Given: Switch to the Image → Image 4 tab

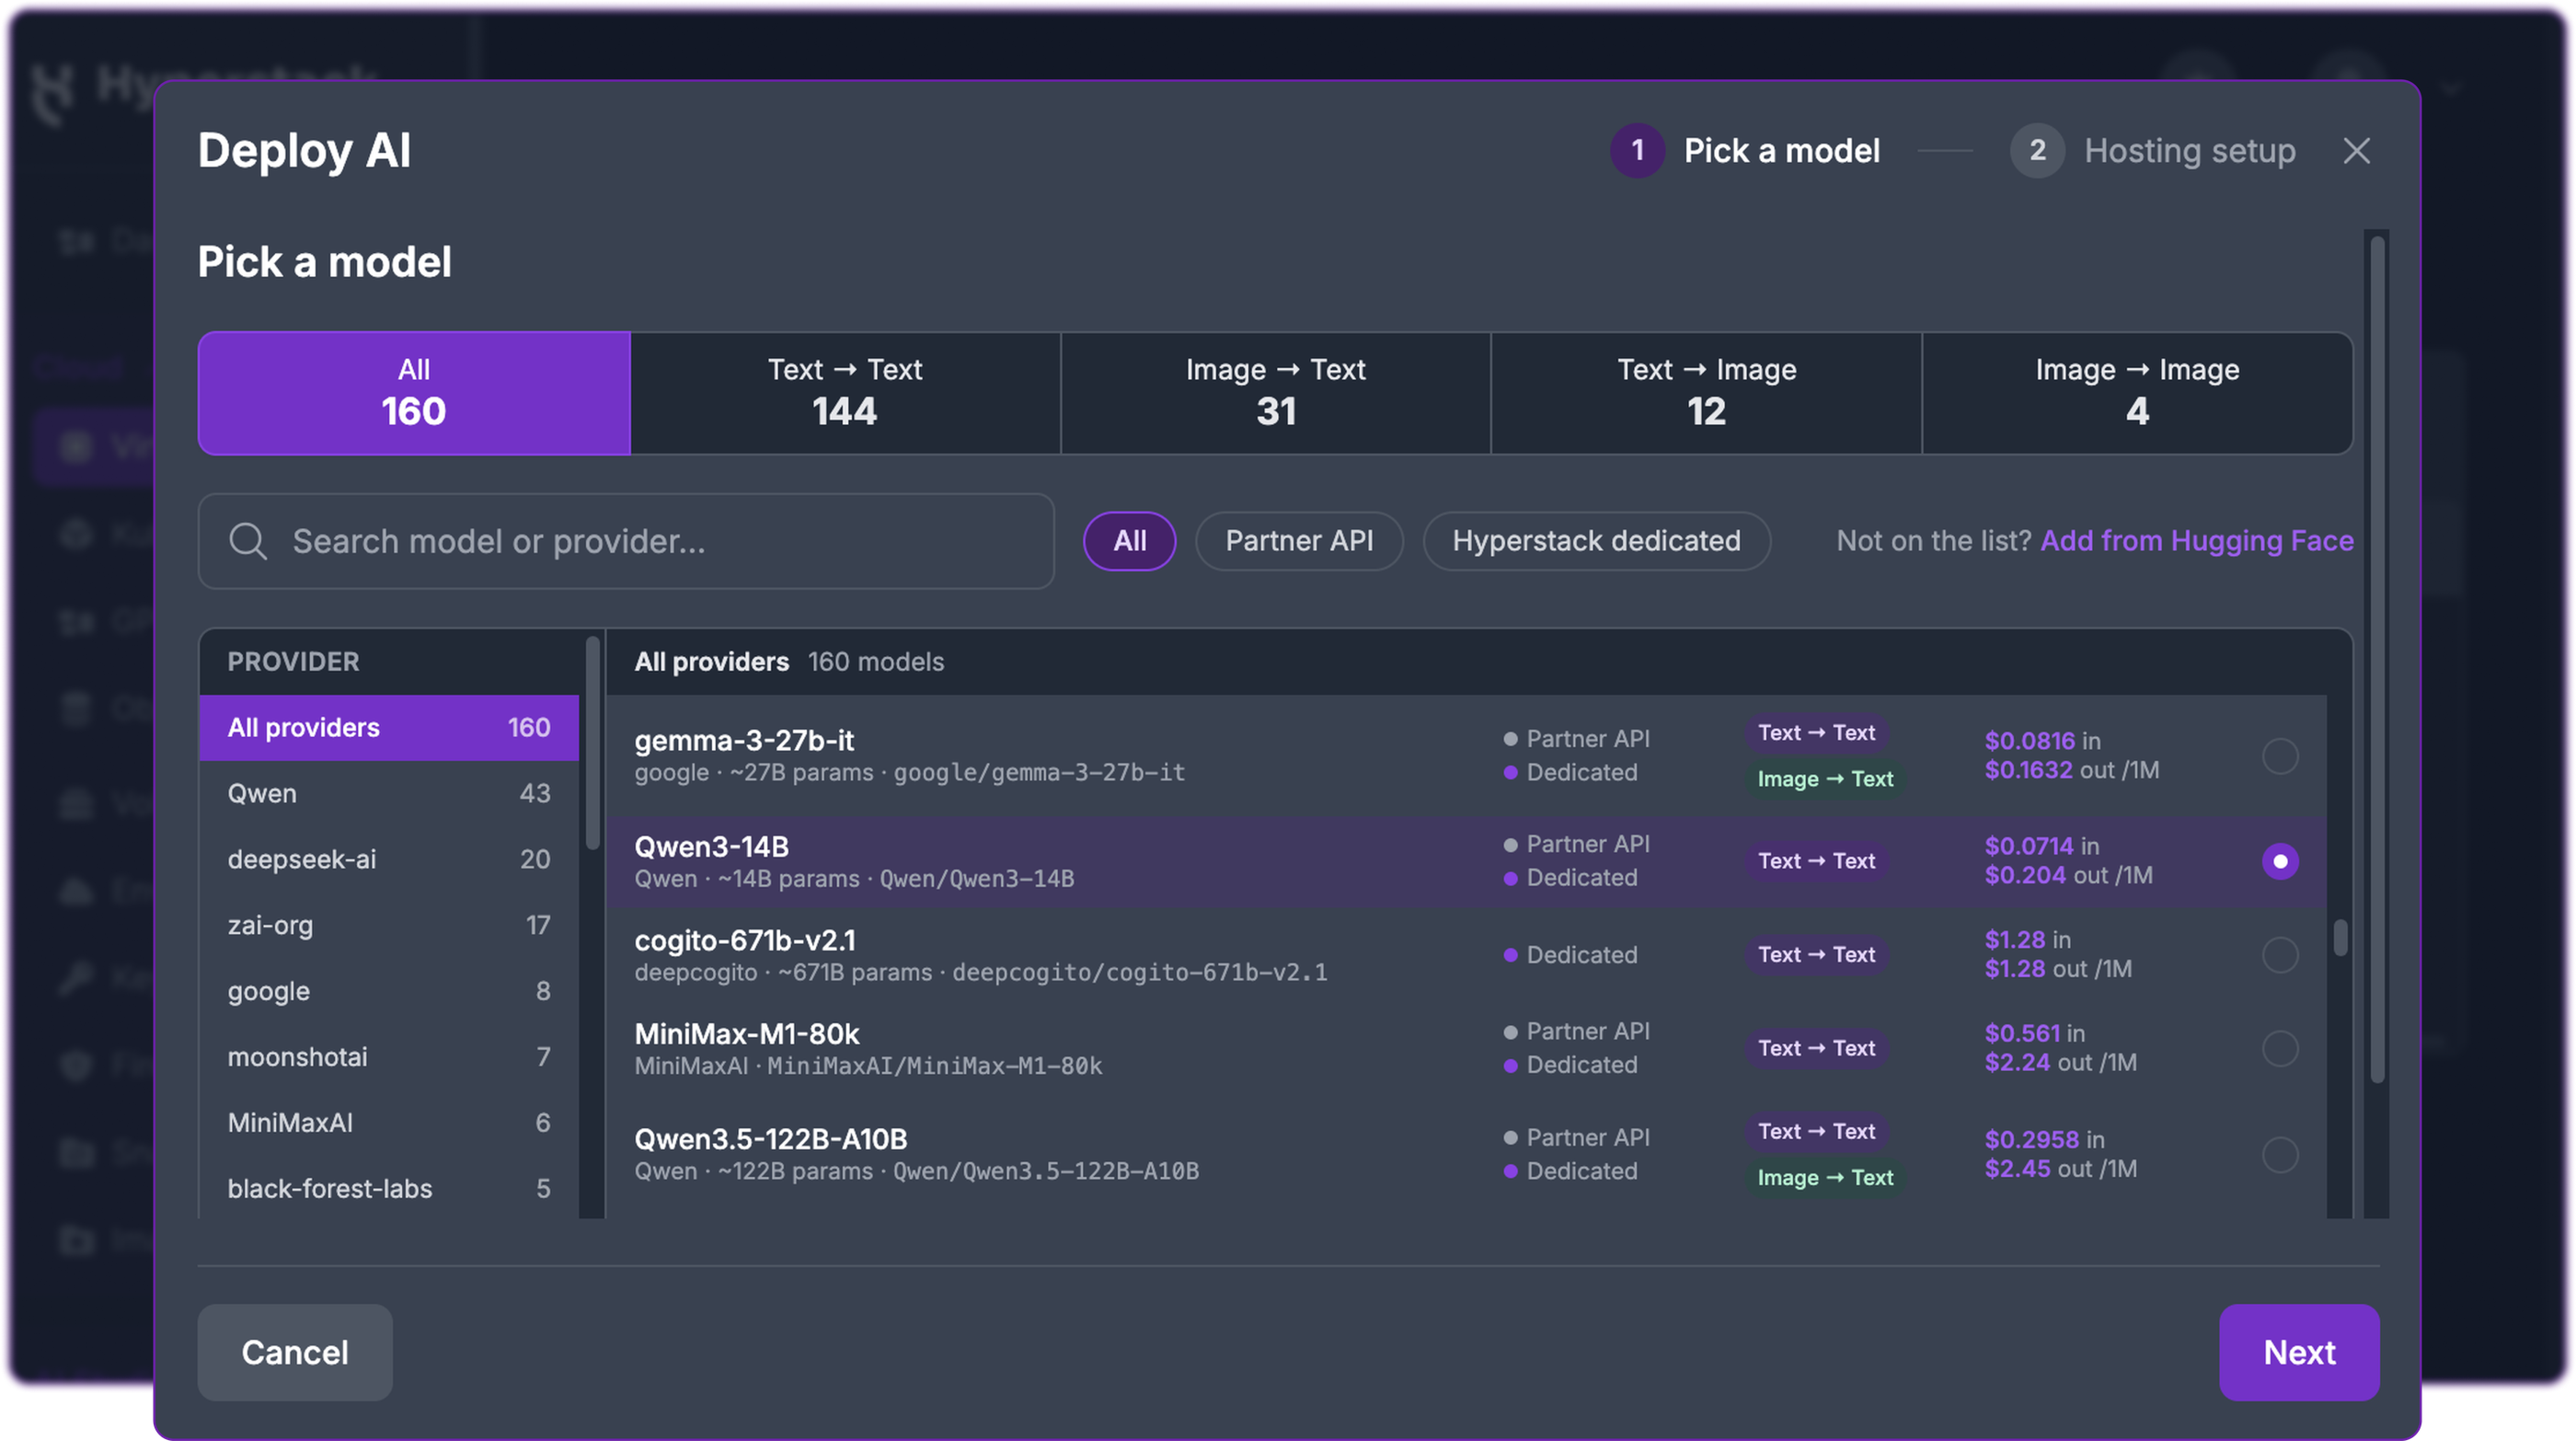Looking at the screenshot, I should (x=2137, y=393).
